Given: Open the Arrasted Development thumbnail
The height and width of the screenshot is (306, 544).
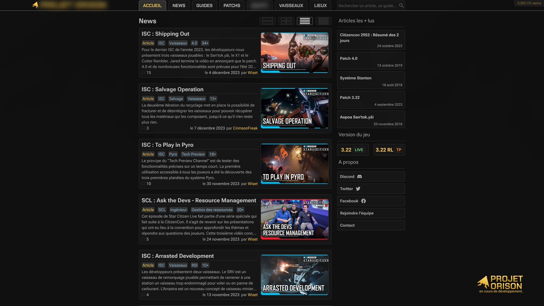Looking at the screenshot, I should (x=295, y=275).
